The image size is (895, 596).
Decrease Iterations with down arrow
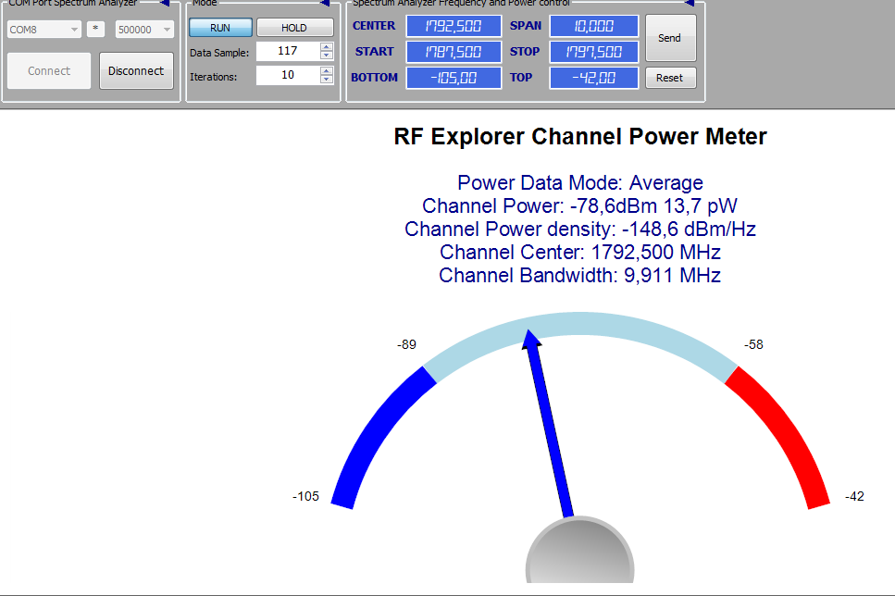tap(327, 80)
